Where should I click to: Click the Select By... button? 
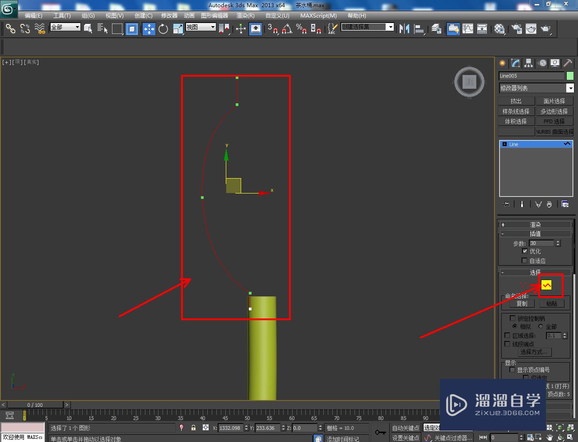535,352
